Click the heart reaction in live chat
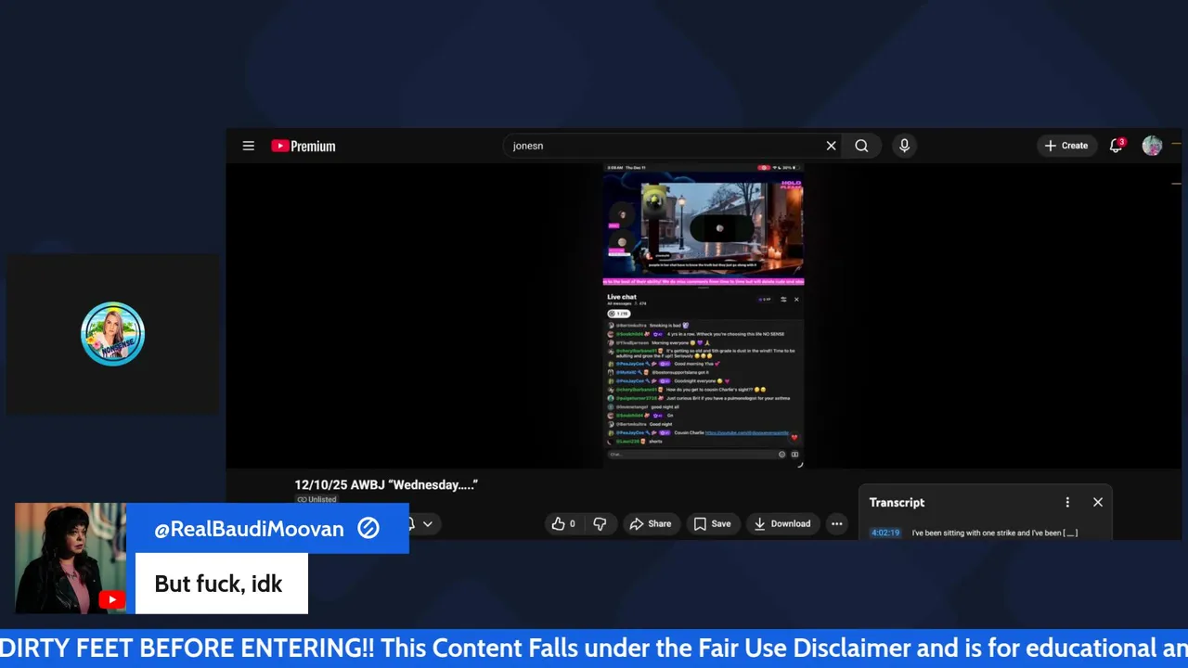1188x668 pixels. click(x=794, y=437)
